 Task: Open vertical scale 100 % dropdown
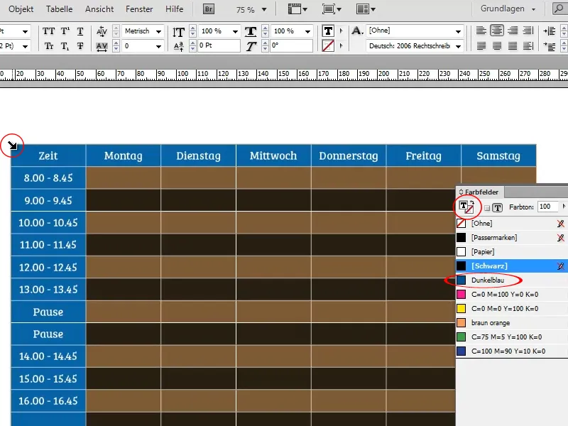(x=235, y=31)
